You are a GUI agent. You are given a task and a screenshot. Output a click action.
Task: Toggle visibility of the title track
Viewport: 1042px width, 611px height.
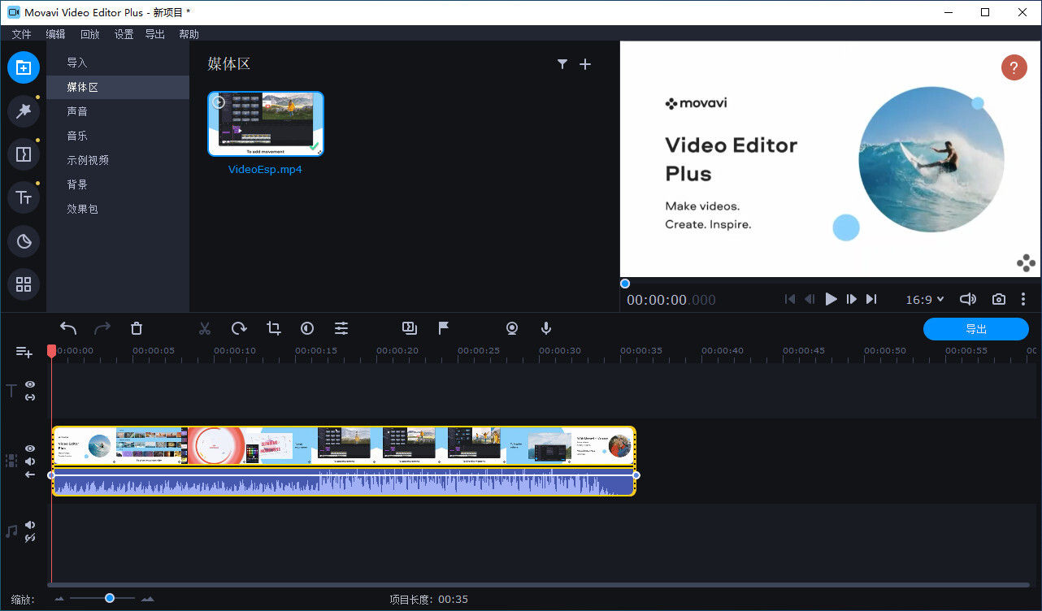coord(30,384)
